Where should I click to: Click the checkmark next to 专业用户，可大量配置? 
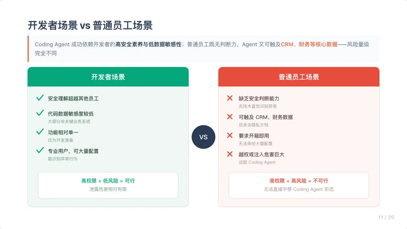(40, 150)
